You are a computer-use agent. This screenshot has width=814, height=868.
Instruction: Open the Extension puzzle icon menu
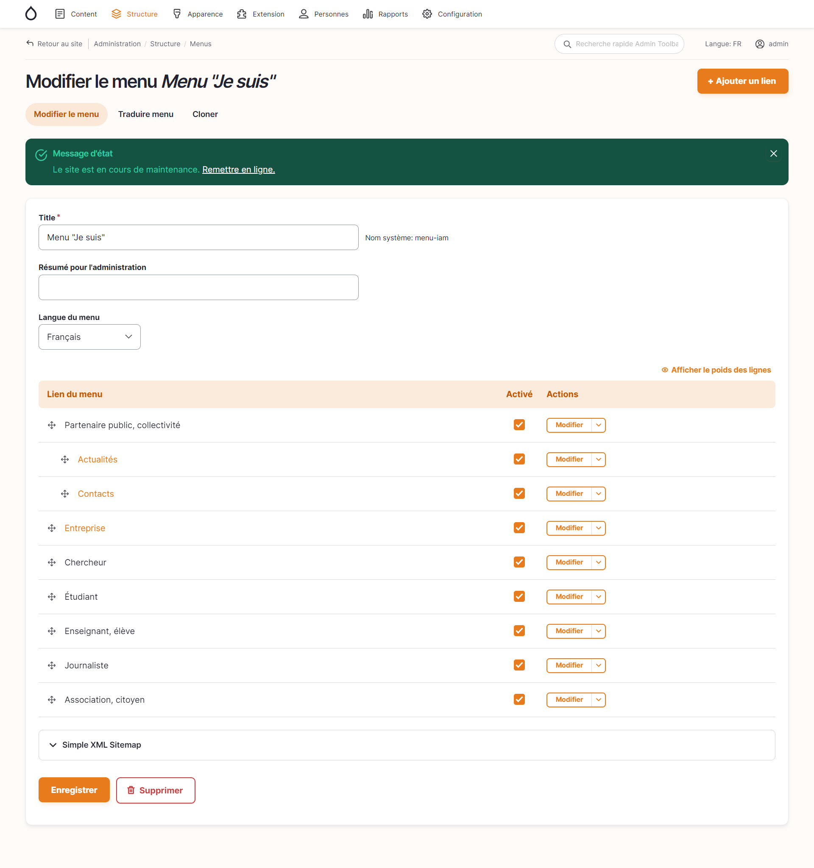point(242,14)
